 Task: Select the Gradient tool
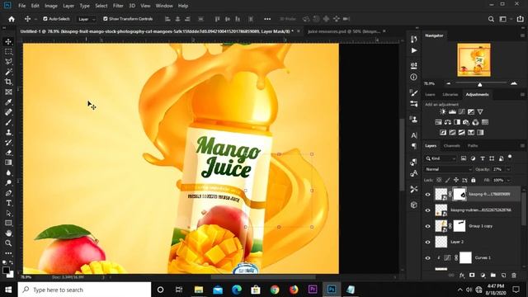click(8, 163)
